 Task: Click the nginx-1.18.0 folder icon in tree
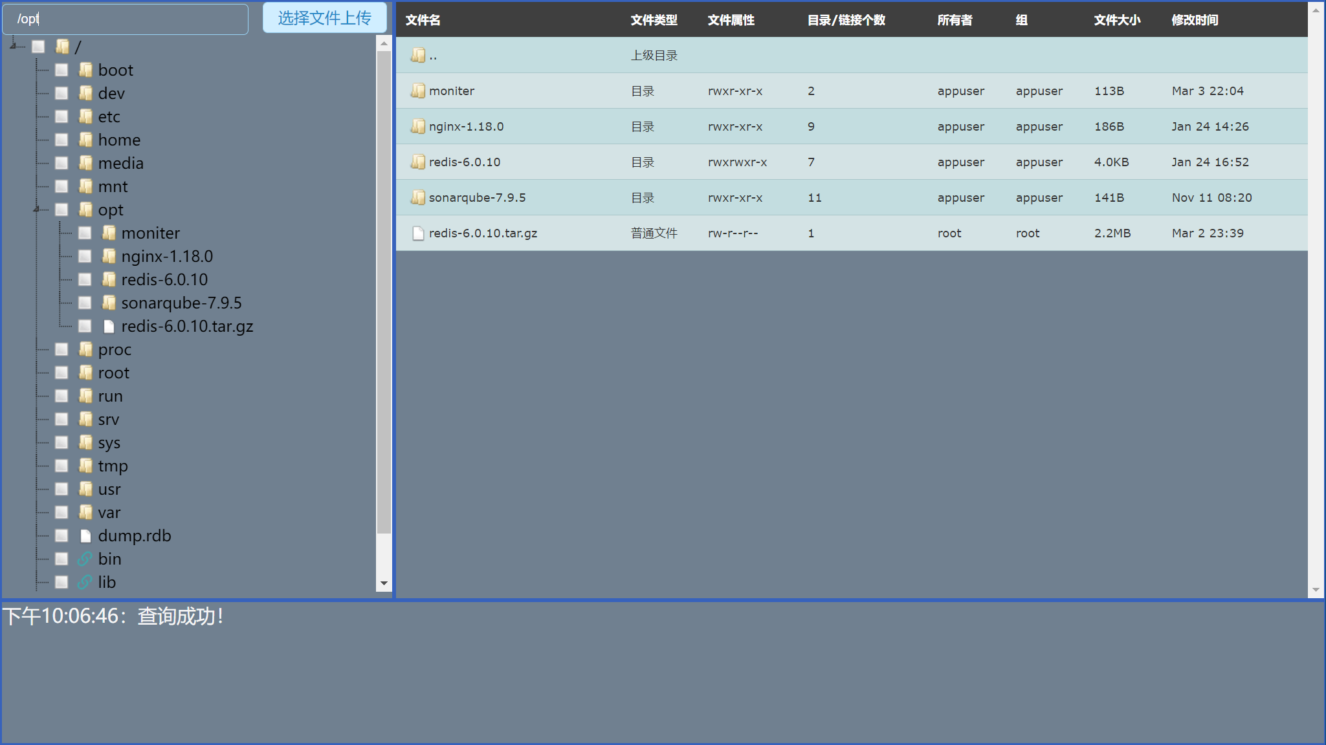point(109,256)
